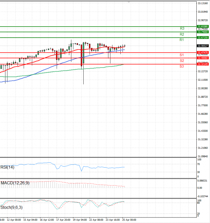Click the 31.55060 price axis value
210x223 pixels.
203,122
